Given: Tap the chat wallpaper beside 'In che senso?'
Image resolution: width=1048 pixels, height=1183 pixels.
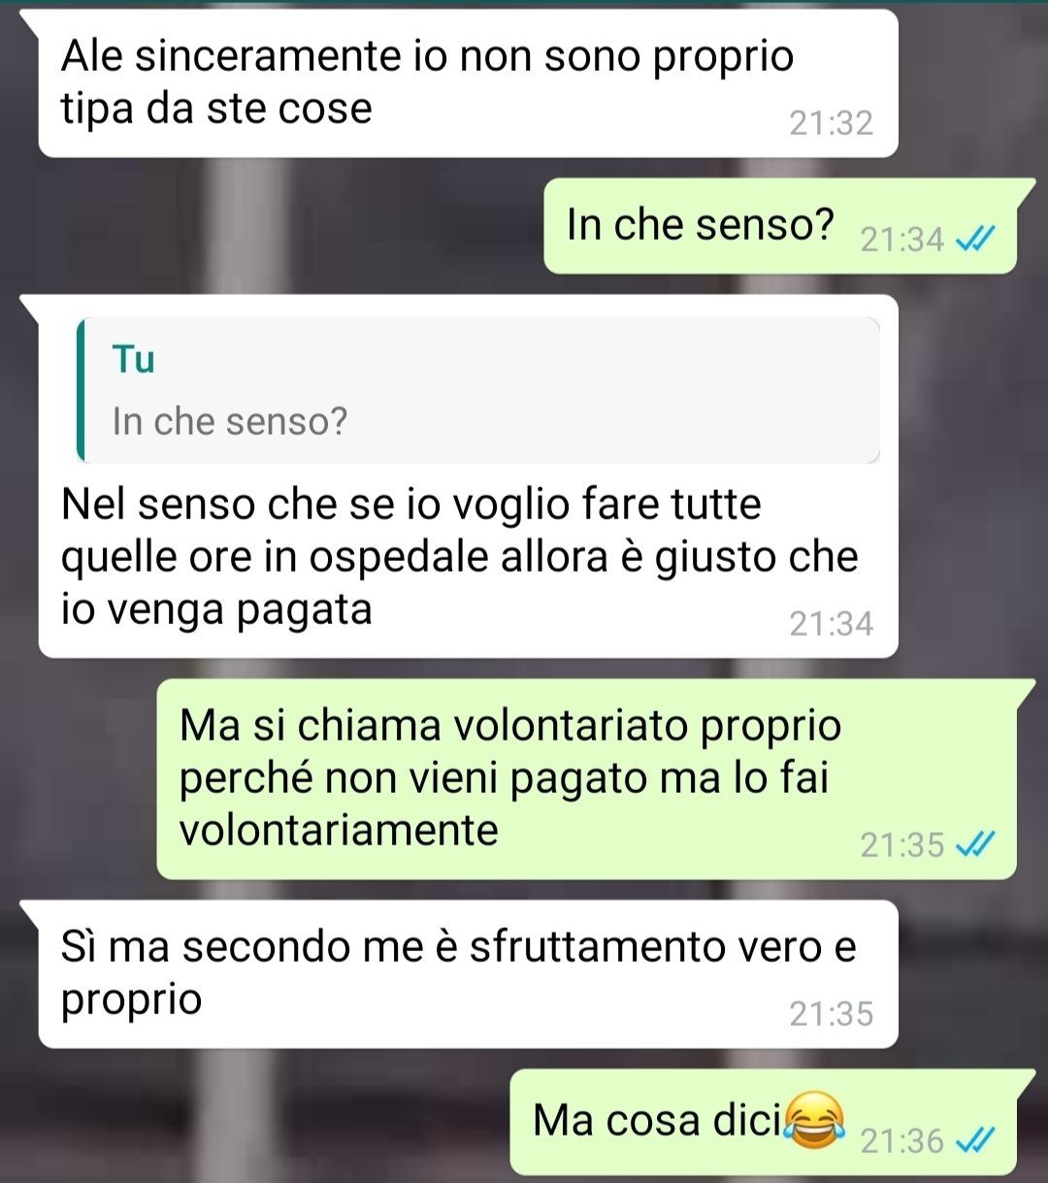Looking at the screenshot, I should 281,226.
